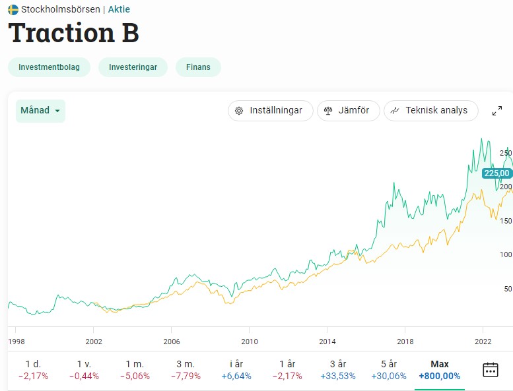Switch to the 3 år period
This screenshot has width=513, height=391.
click(x=337, y=370)
